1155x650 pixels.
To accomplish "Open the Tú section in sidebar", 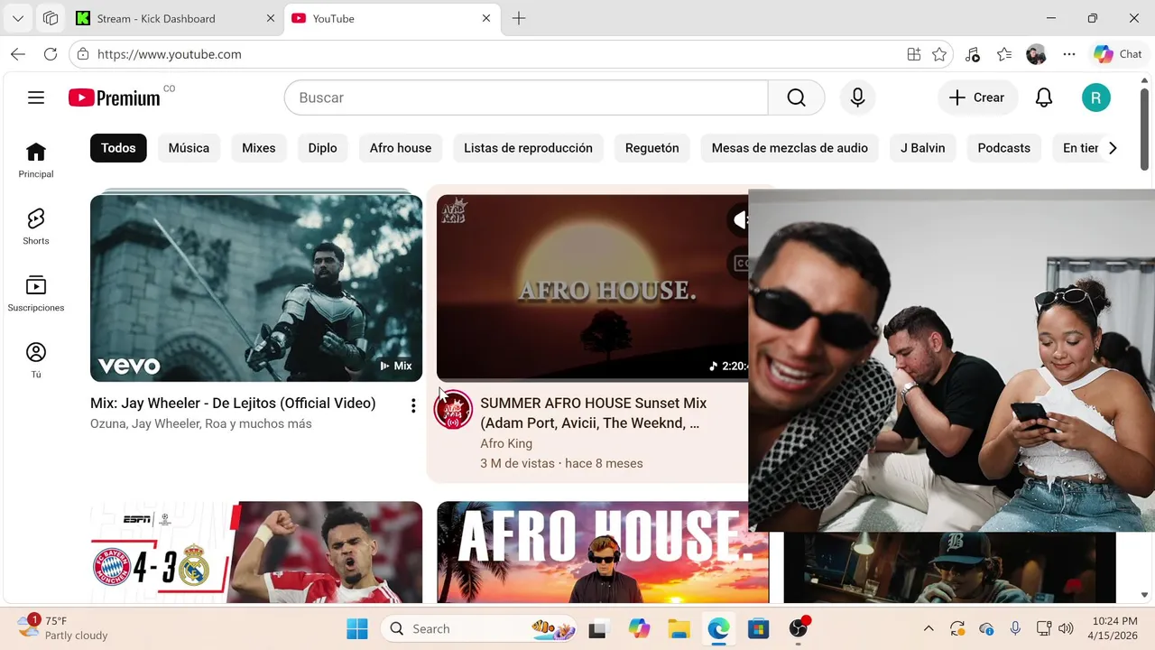I will pyautogui.click(x=36, y=360).
